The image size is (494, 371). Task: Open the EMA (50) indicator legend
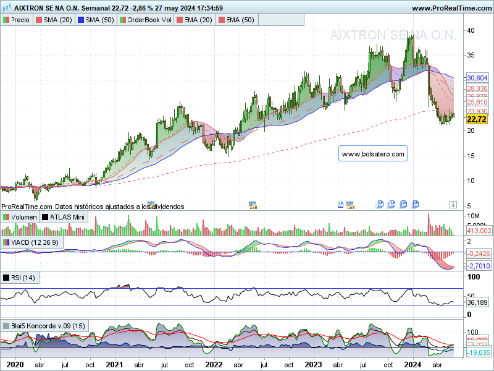click(237, 20)
